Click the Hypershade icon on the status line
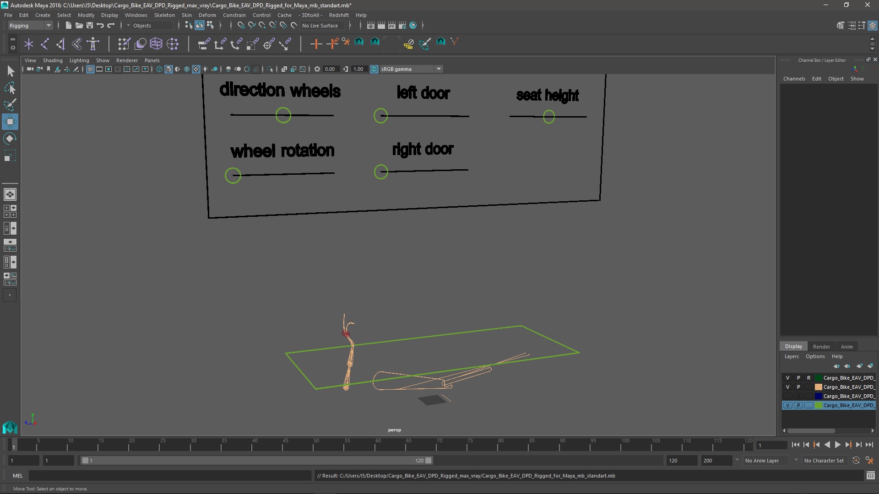The height and width of the screenshot is (494, 879). pos(413,26)
